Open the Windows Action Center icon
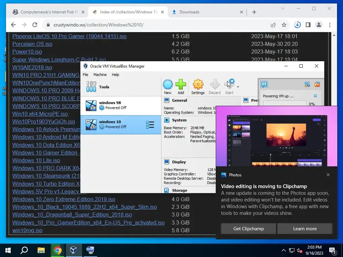343x257 pixels. [x=333, y=250]
